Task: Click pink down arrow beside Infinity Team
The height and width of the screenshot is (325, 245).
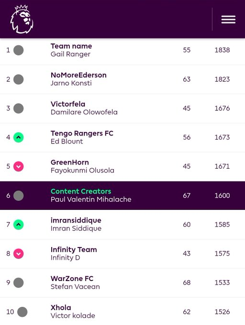Action: click(19, 254)
